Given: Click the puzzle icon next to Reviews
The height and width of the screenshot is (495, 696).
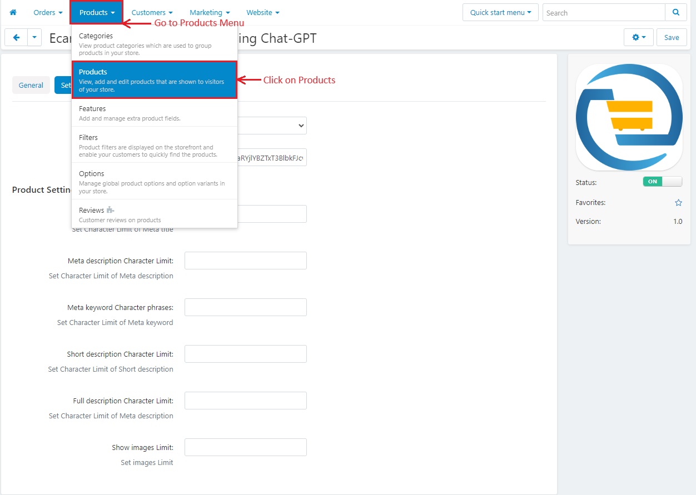Looking at the screenshot, I should point(110,210).
